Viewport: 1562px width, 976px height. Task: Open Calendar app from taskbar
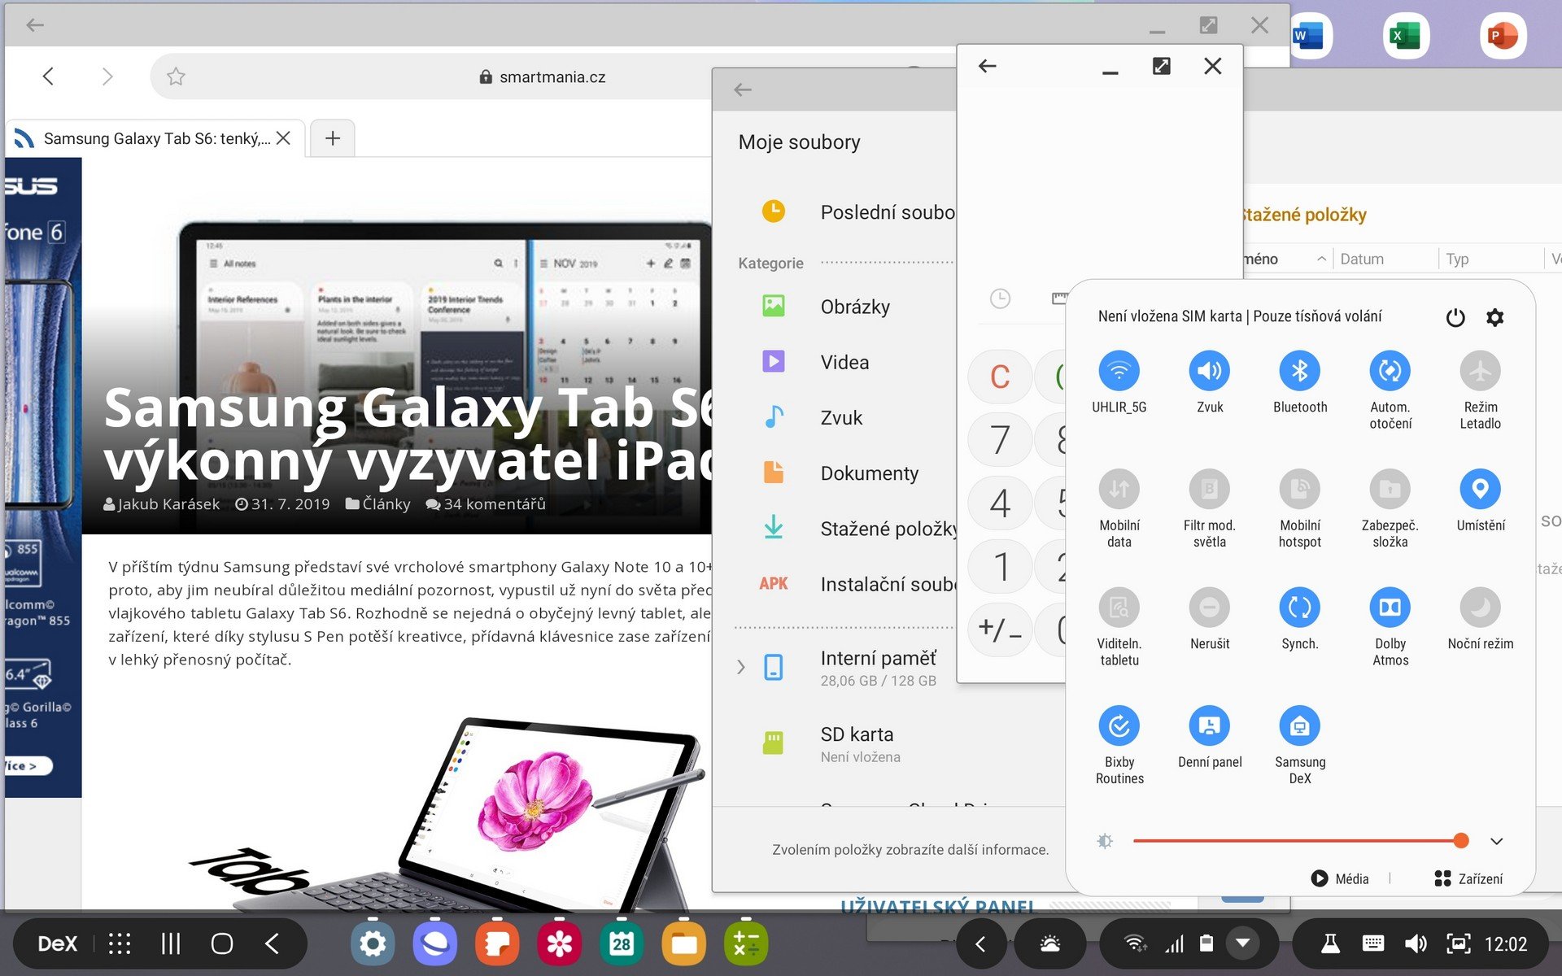622,943
